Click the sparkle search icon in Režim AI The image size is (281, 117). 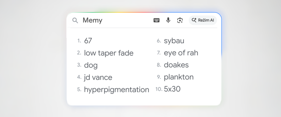click(194, 20)
